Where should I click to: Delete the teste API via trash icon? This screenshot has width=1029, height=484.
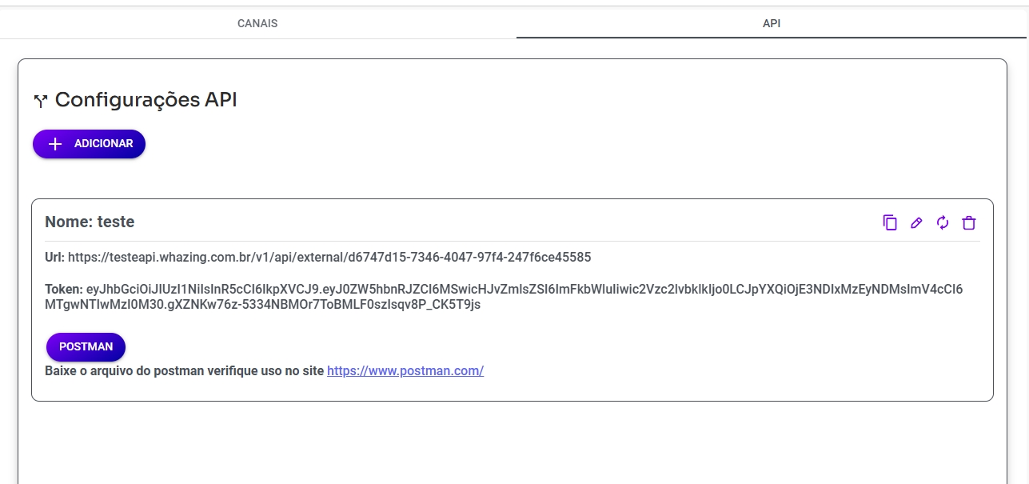[969, 223]
